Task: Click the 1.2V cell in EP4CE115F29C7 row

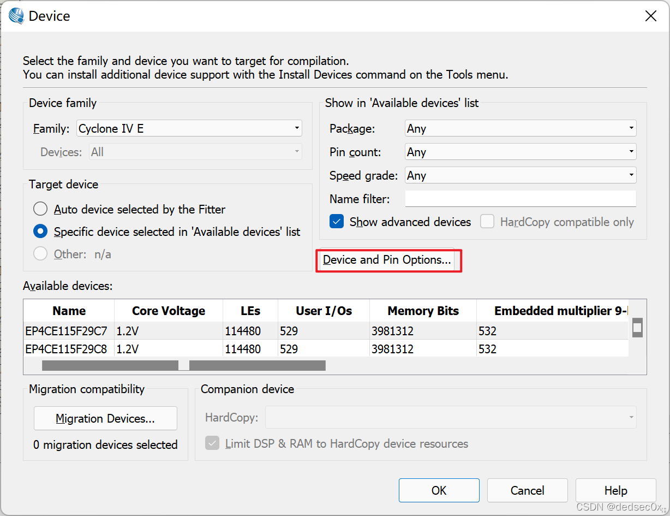Action: point(169,331)
